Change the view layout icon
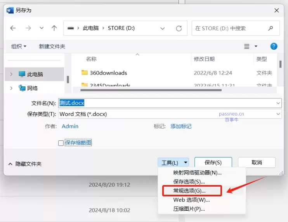288x222 pixels. [247, 46]
